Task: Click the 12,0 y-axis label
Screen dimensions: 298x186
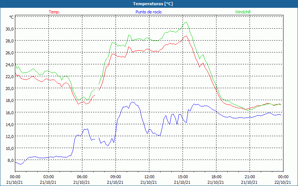Action: click(x=10, y=137)
